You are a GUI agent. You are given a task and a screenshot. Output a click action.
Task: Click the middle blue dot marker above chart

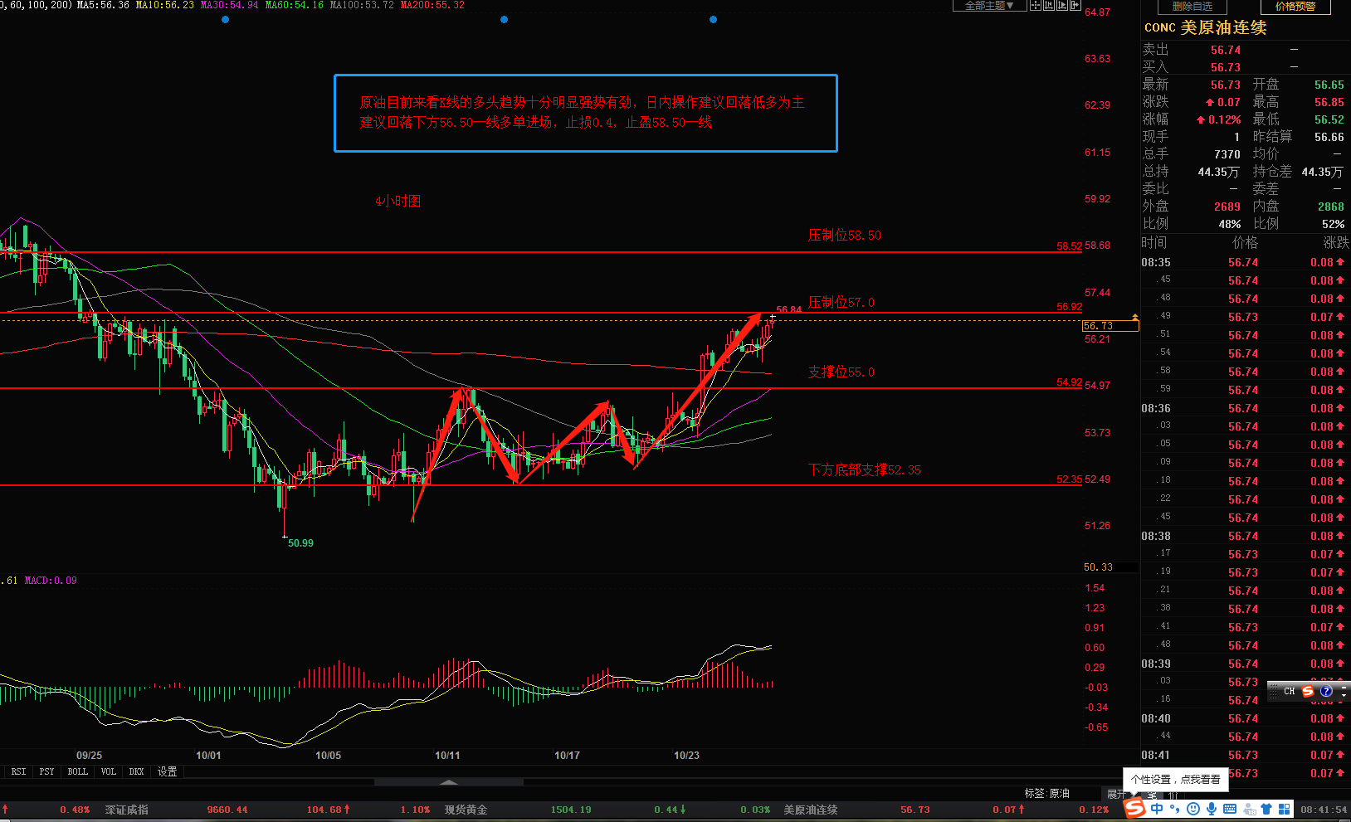click(504, 20)
